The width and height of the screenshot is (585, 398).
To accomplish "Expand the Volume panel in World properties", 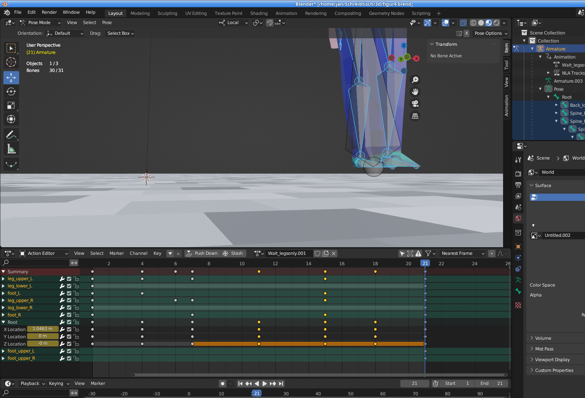I will [543, 338].
